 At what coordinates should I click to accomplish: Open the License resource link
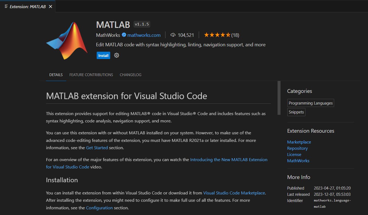click(x=294, y=155)
